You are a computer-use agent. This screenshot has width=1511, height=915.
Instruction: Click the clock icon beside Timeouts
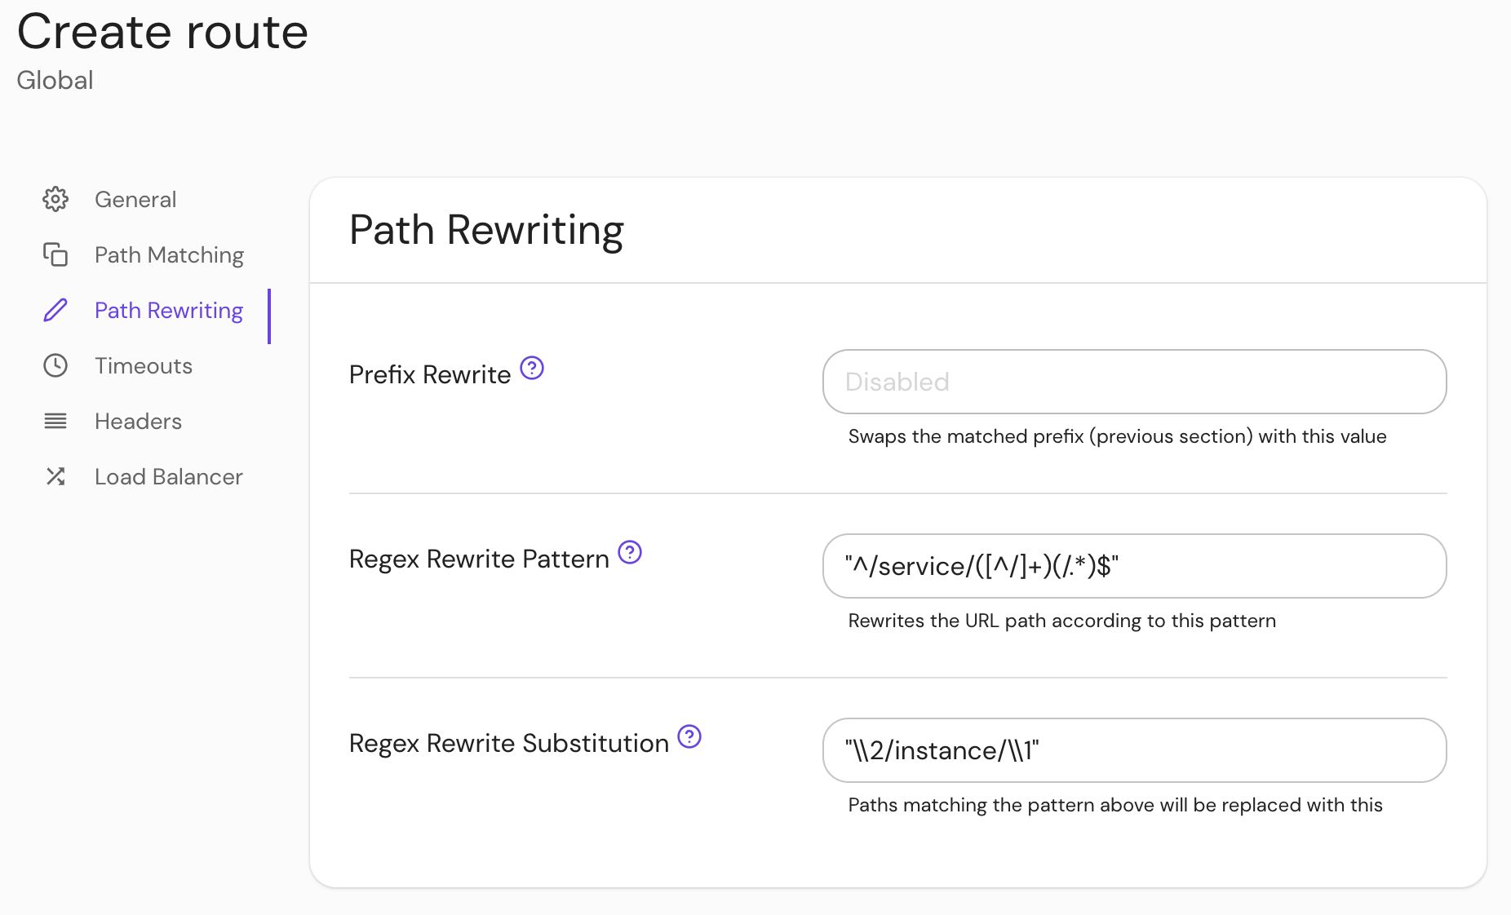(55, 365)
